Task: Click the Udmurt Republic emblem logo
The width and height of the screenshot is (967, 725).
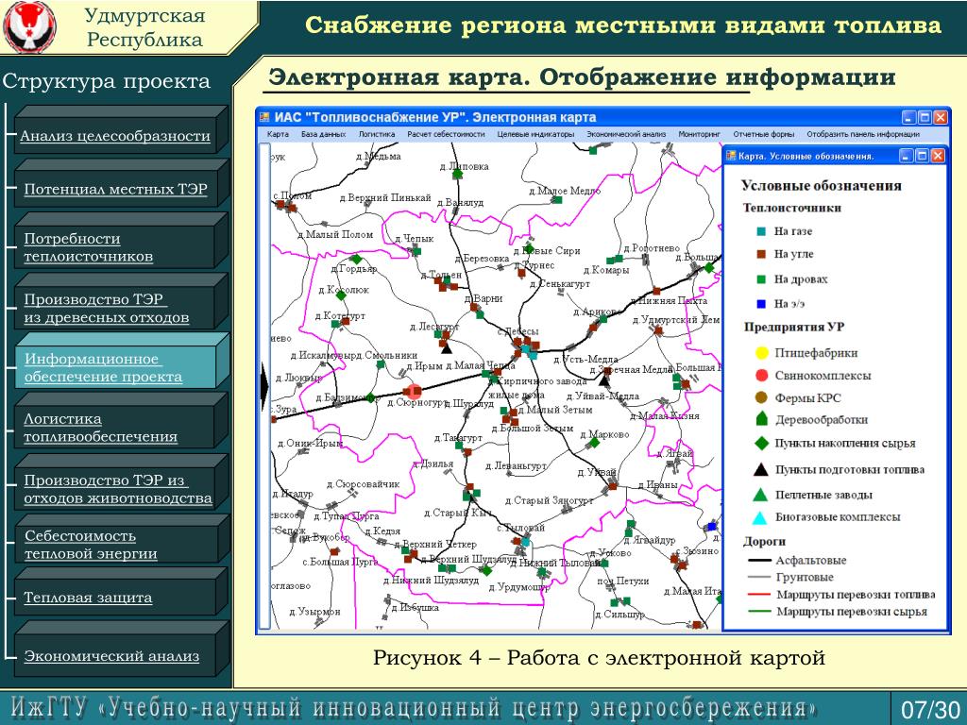Action: (x=29, y=27)
